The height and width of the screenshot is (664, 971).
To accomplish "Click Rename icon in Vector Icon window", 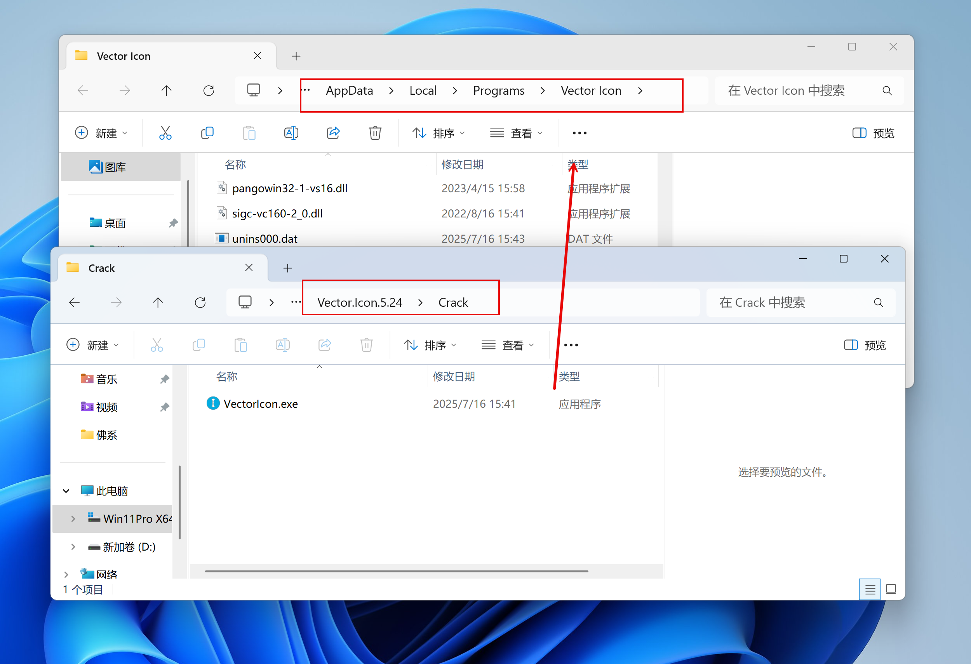I will 291,133.
